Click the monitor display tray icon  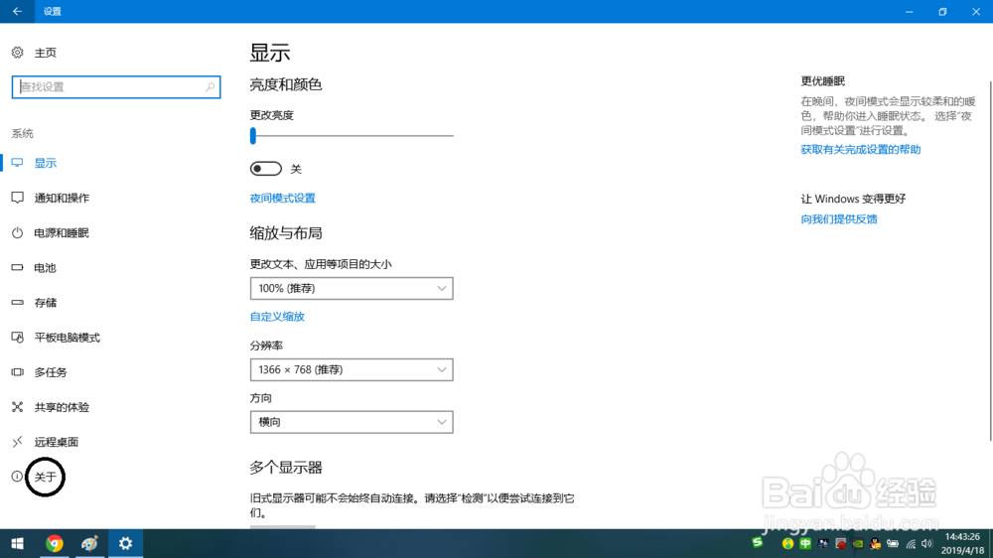pyautogui.click(x=822, y=543)
